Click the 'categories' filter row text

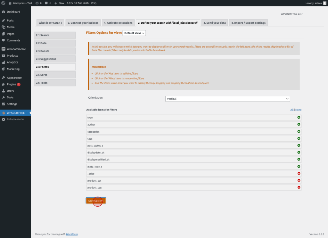click(x=93, y=132)
